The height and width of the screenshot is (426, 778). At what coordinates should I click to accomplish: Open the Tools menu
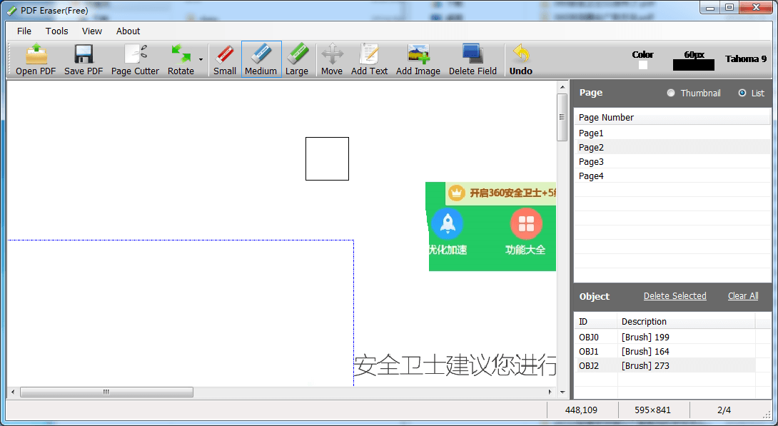tap(56, 31)
